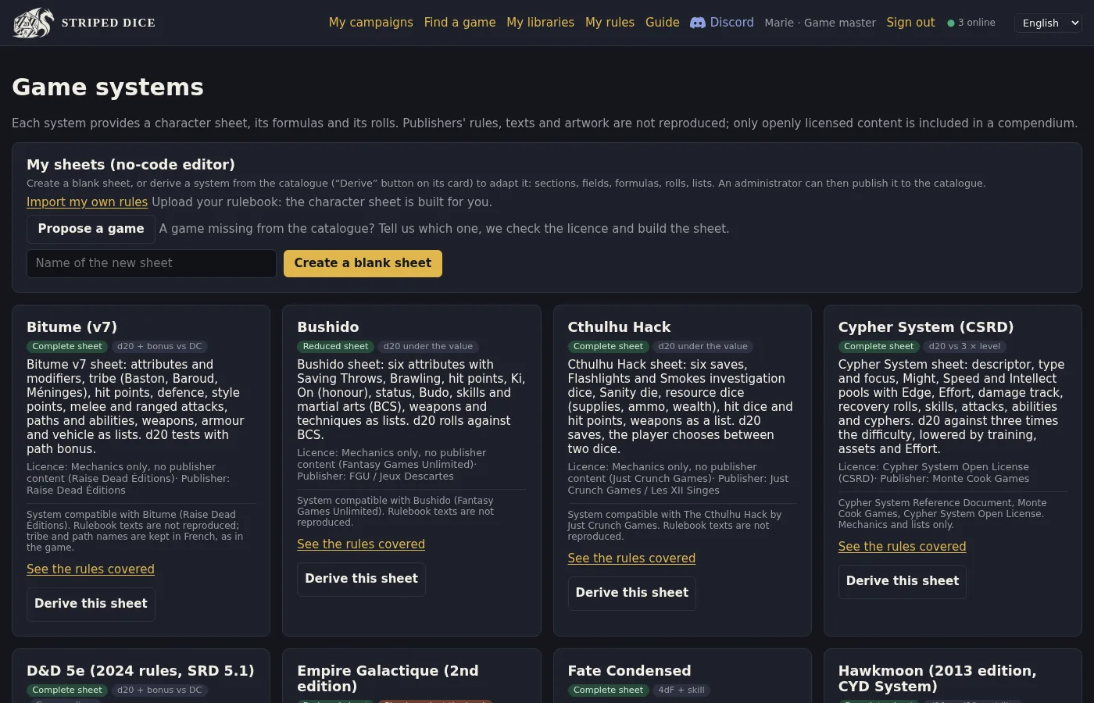
Task: Derive the Bushido sheet
Action: pyautogui.click(x=361, y=579)
